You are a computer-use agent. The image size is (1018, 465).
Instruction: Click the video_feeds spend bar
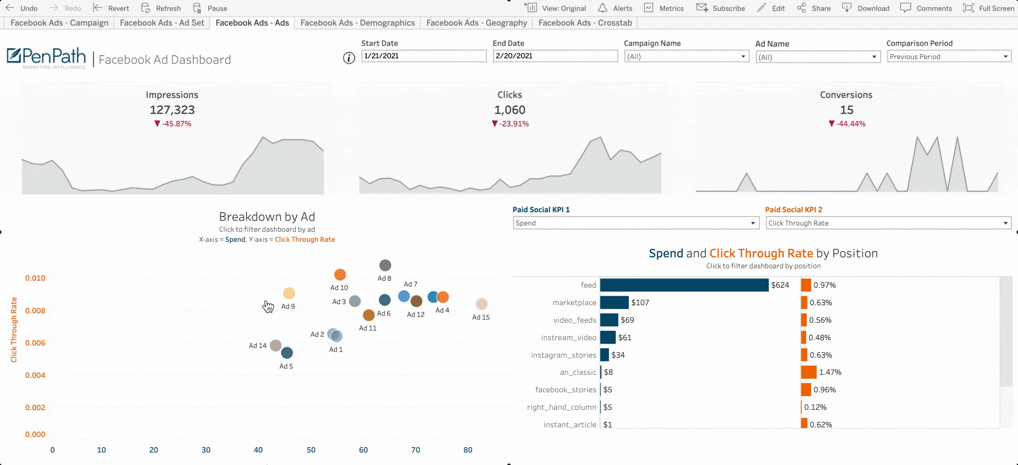click(609, 320)
